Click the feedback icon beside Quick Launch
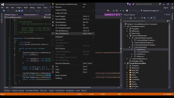Viewport: 174px width, 98px height. pos(133,4)
